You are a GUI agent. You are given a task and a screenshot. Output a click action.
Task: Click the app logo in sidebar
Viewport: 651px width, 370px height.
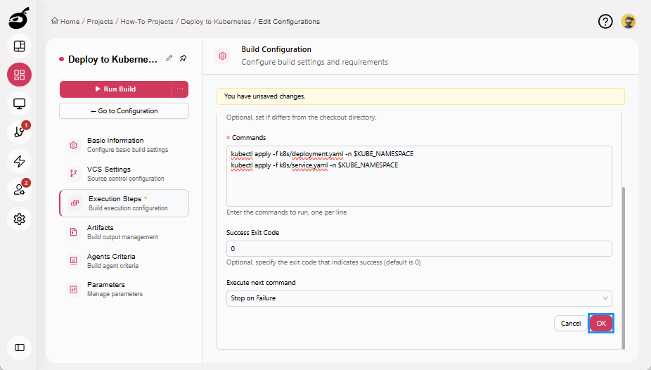point(19,18)
